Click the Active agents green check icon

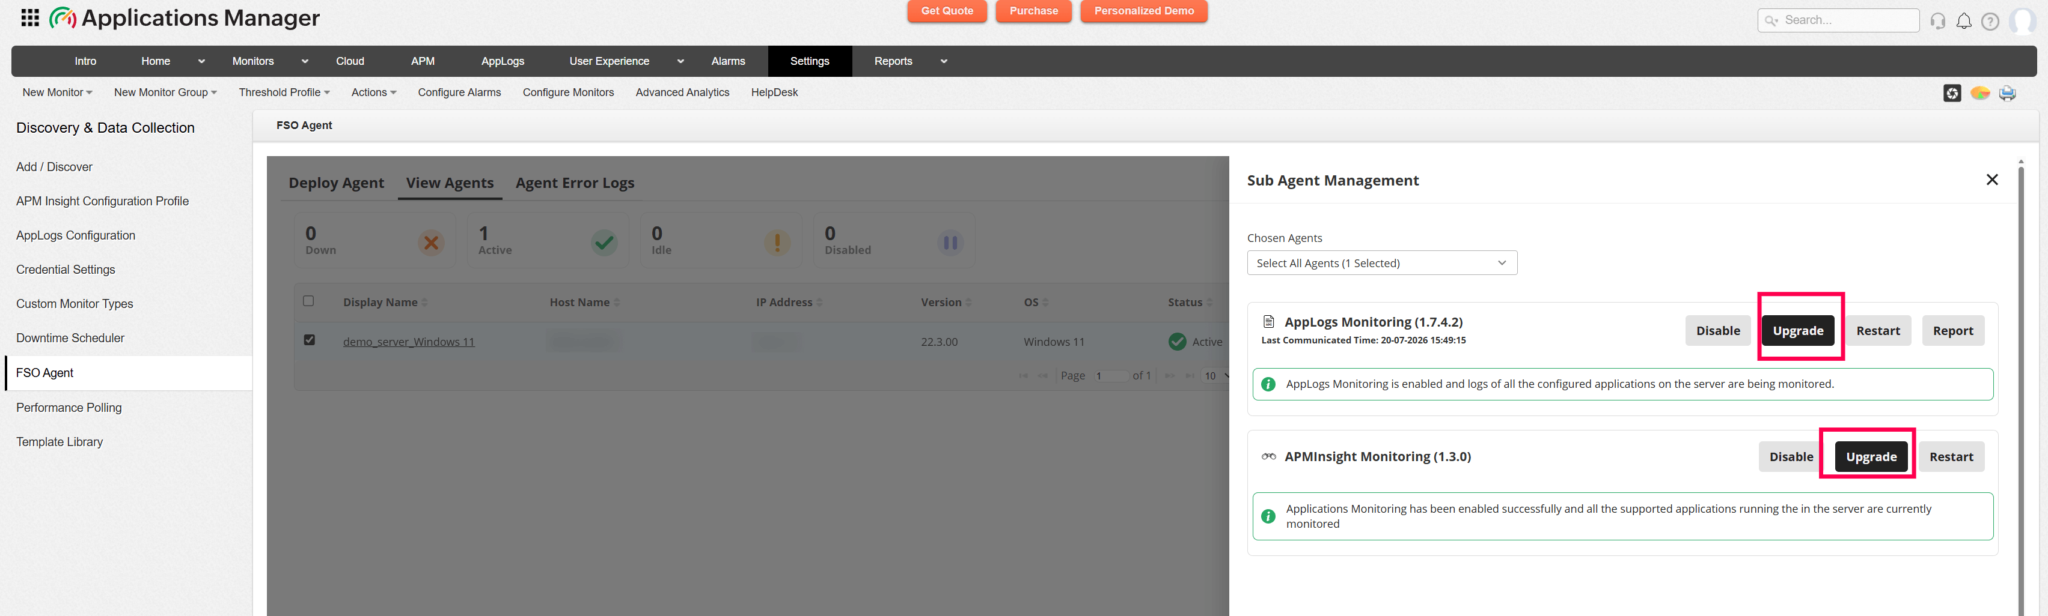tap(604, 242)
